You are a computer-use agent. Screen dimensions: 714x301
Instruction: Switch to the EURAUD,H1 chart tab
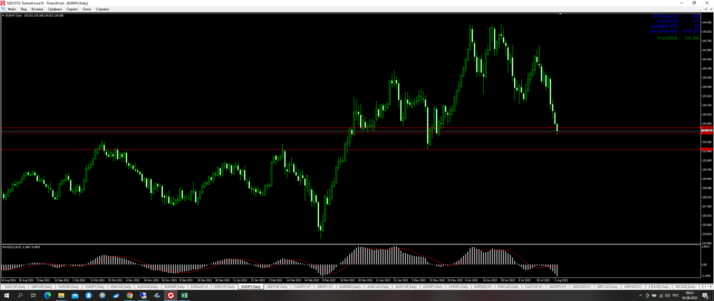click(199, 287)
